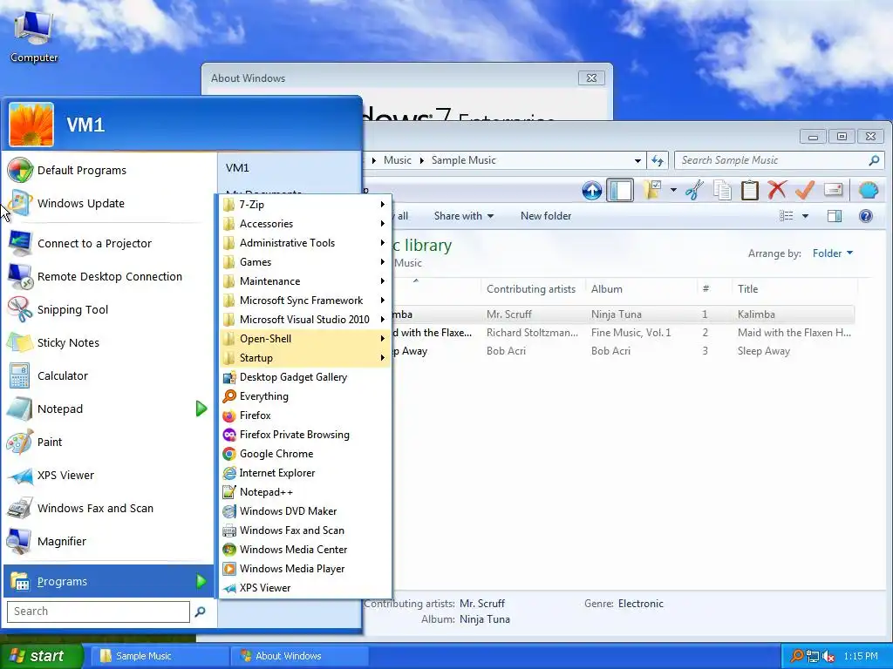Image resolution: width=893 pixels, height=669 pixels.
Task: Open the Open-Shell folder entry
Action: [x=305, y=339]
